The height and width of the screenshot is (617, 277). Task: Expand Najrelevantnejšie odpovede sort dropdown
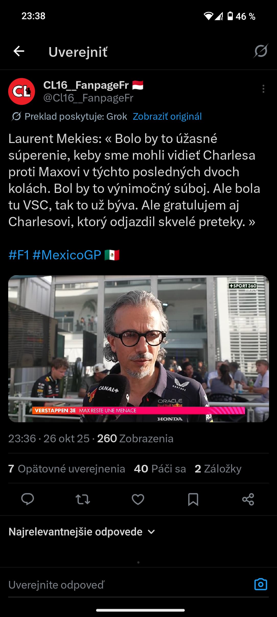pyautogui.click(x=82, y=532)
